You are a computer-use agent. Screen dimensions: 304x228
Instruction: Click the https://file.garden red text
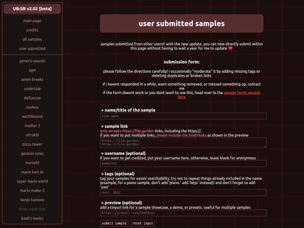click(138, 131)
